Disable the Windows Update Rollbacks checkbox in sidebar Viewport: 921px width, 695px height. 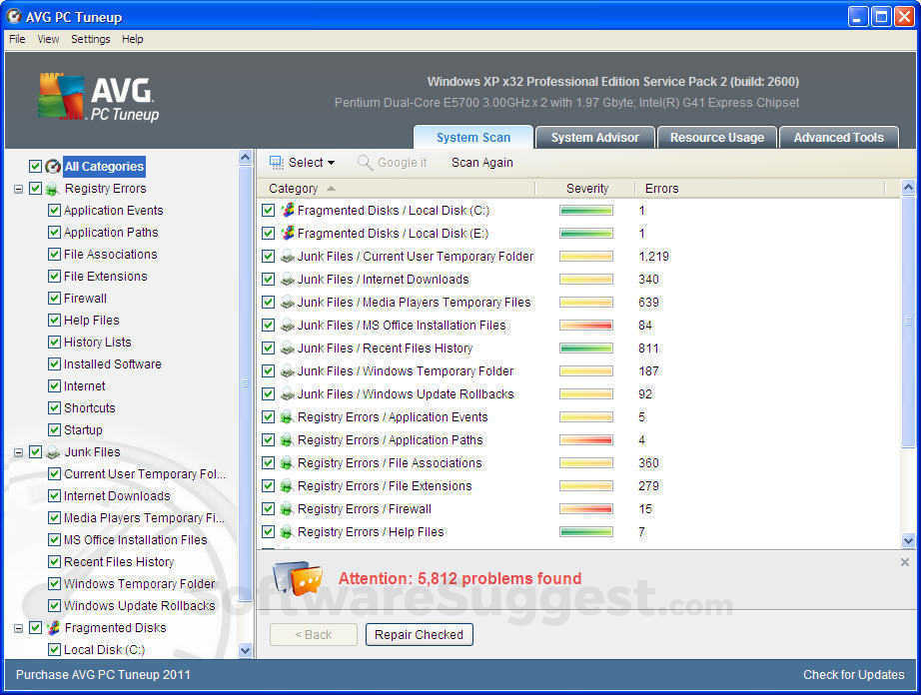click(55, 605)
